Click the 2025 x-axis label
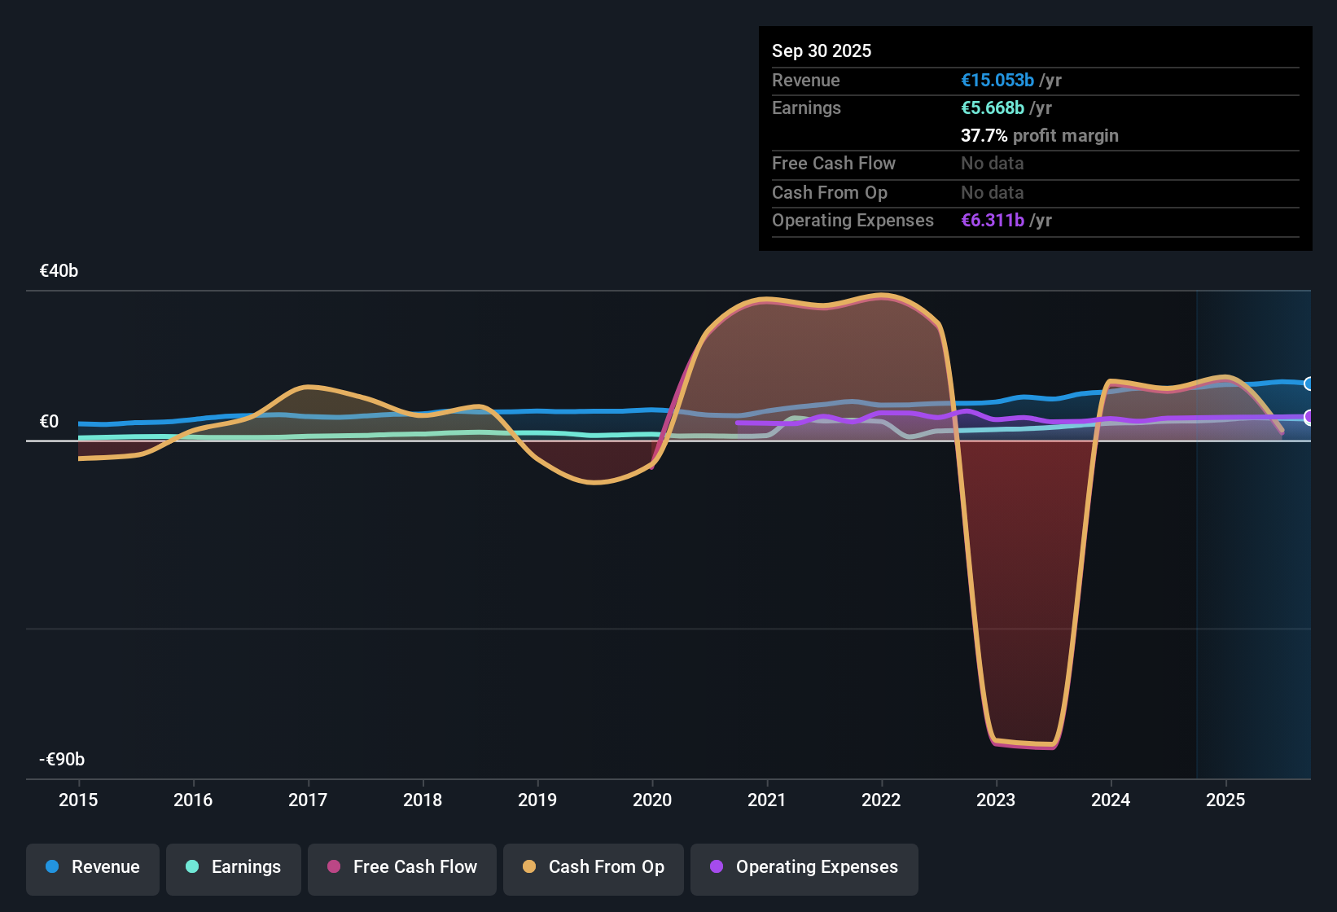Viewport: 1337px width, 912px height. pyautogui.click(x=1225, y=800)
